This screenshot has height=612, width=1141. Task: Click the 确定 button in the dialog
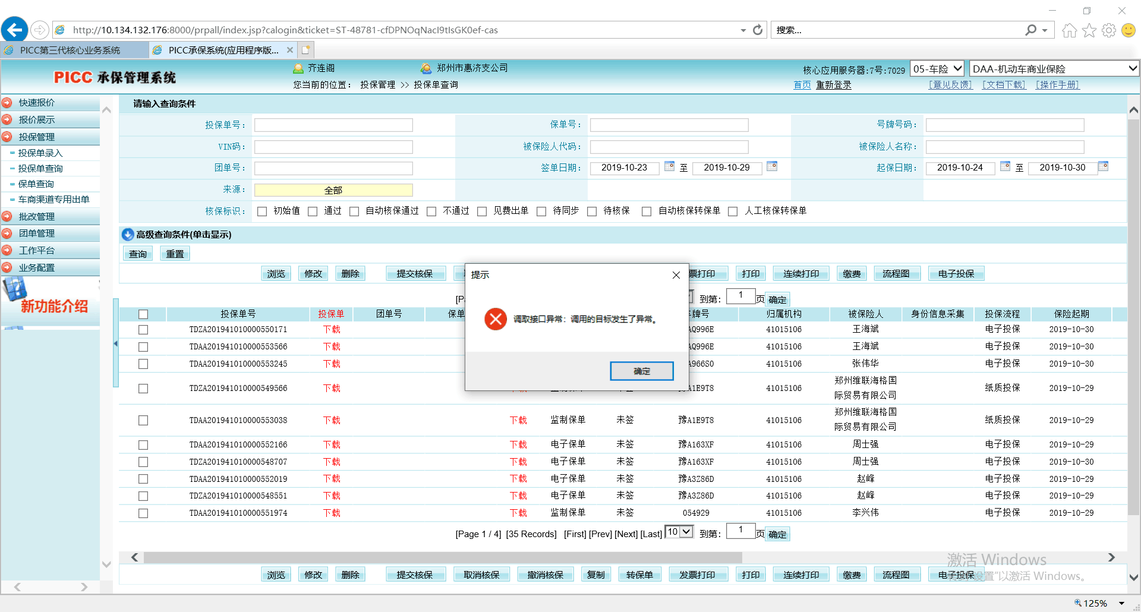(641, 371)
